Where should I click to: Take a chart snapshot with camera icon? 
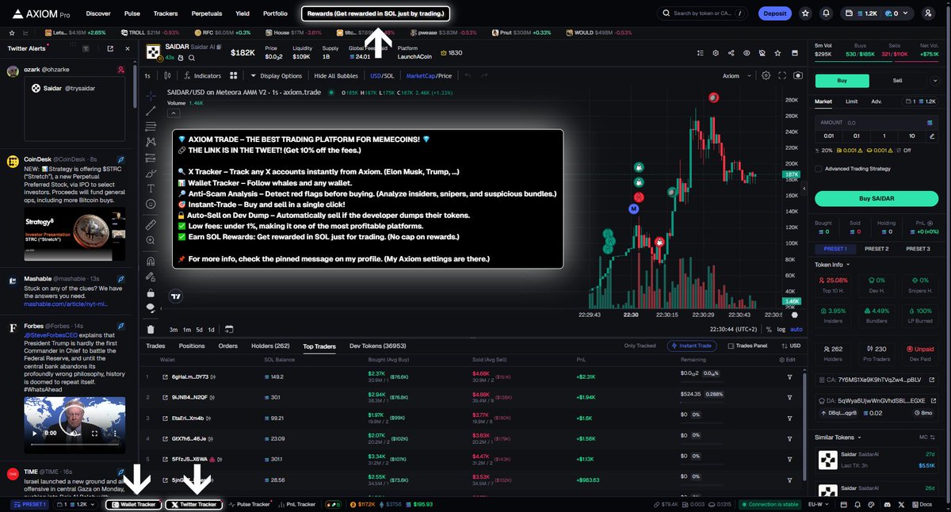(797, 75)
